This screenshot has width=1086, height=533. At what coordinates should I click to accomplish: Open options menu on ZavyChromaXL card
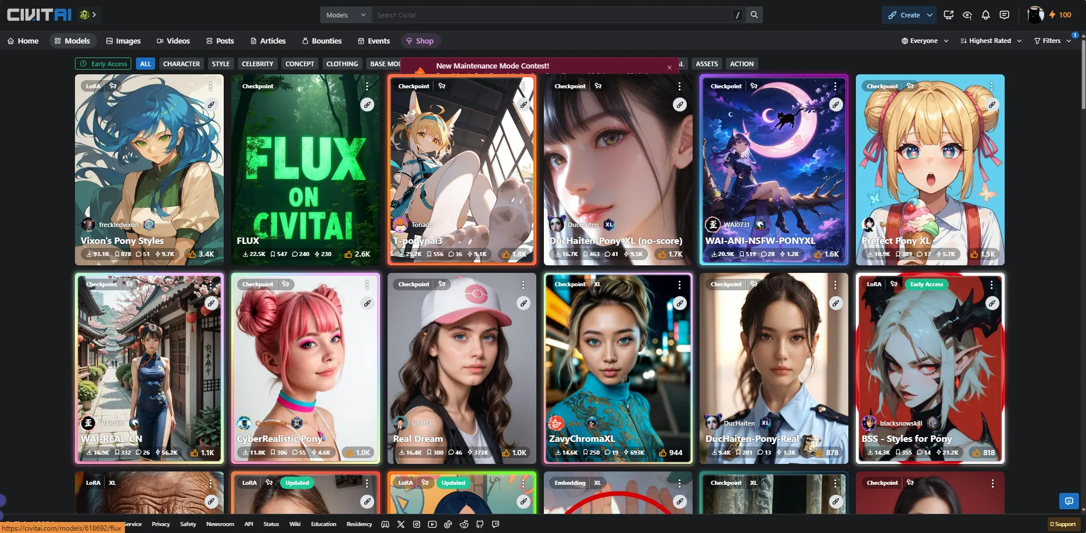point(679,284)
